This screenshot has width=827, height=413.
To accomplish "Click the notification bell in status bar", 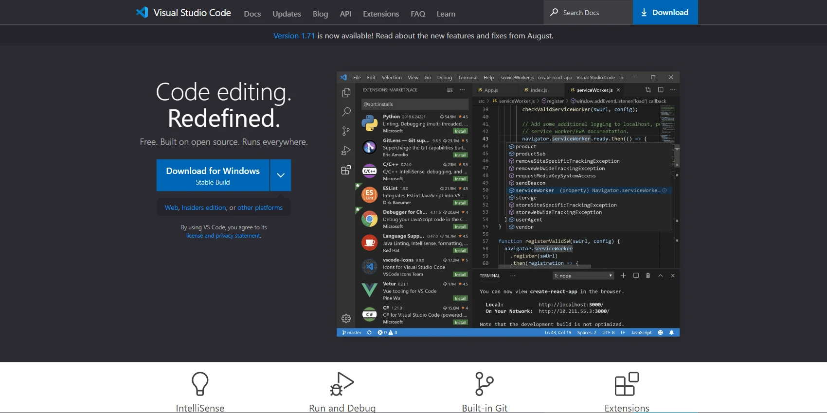I will click(672, 332).
